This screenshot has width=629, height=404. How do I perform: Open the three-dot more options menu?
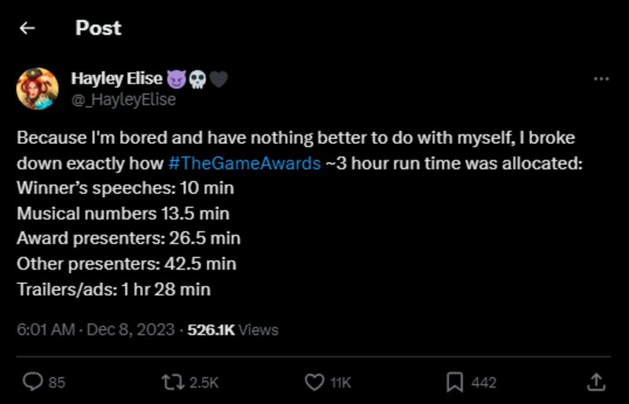click(x=601, y=79)
